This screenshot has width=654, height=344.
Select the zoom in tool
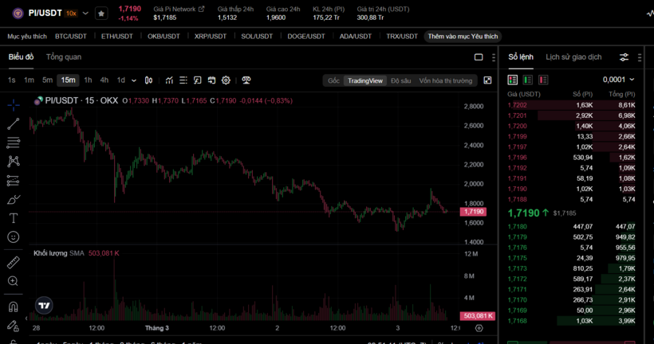(x=14, y=281)
